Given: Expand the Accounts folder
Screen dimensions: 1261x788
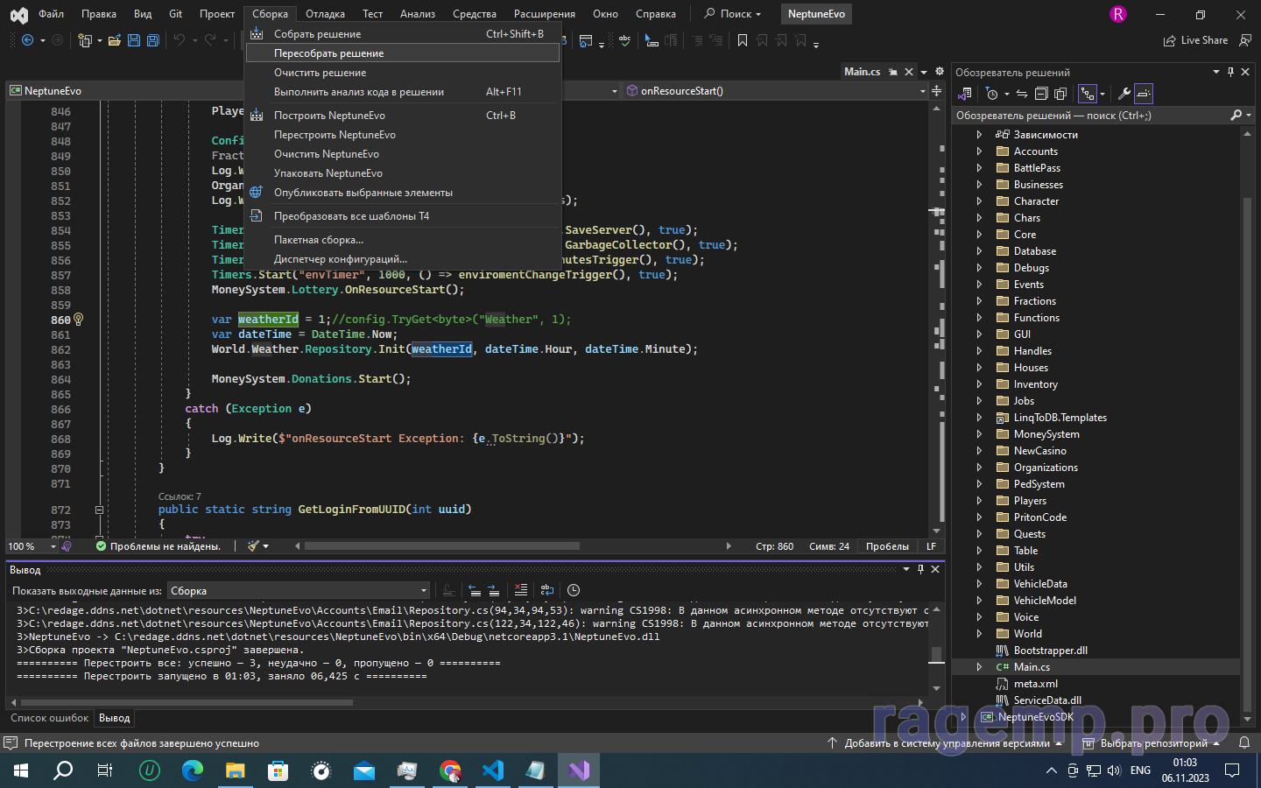Looking at the screenshot, I should 979,151.
